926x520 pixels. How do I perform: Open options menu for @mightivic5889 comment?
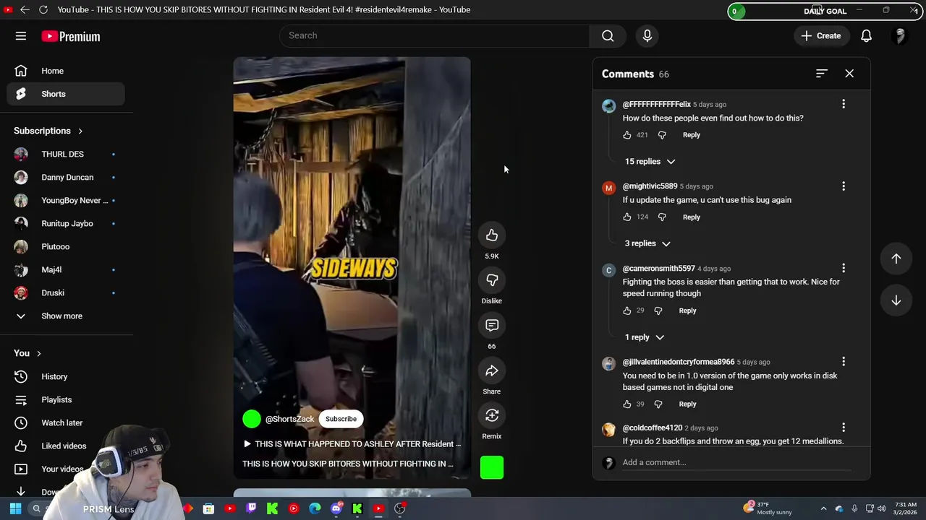[844, 186]
